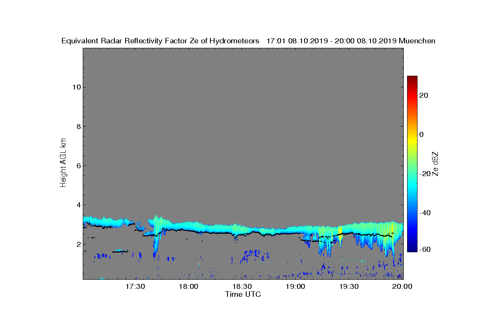This screenshot has width=499, height=333.
Task: Click the 18:30 time tick label
Action: [242, 287]
